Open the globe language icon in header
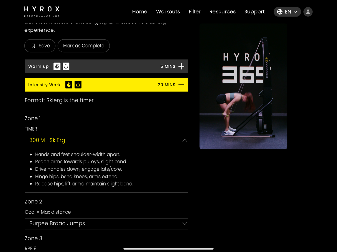The height and width of the screenshot is (252, 337). (280, 11)
